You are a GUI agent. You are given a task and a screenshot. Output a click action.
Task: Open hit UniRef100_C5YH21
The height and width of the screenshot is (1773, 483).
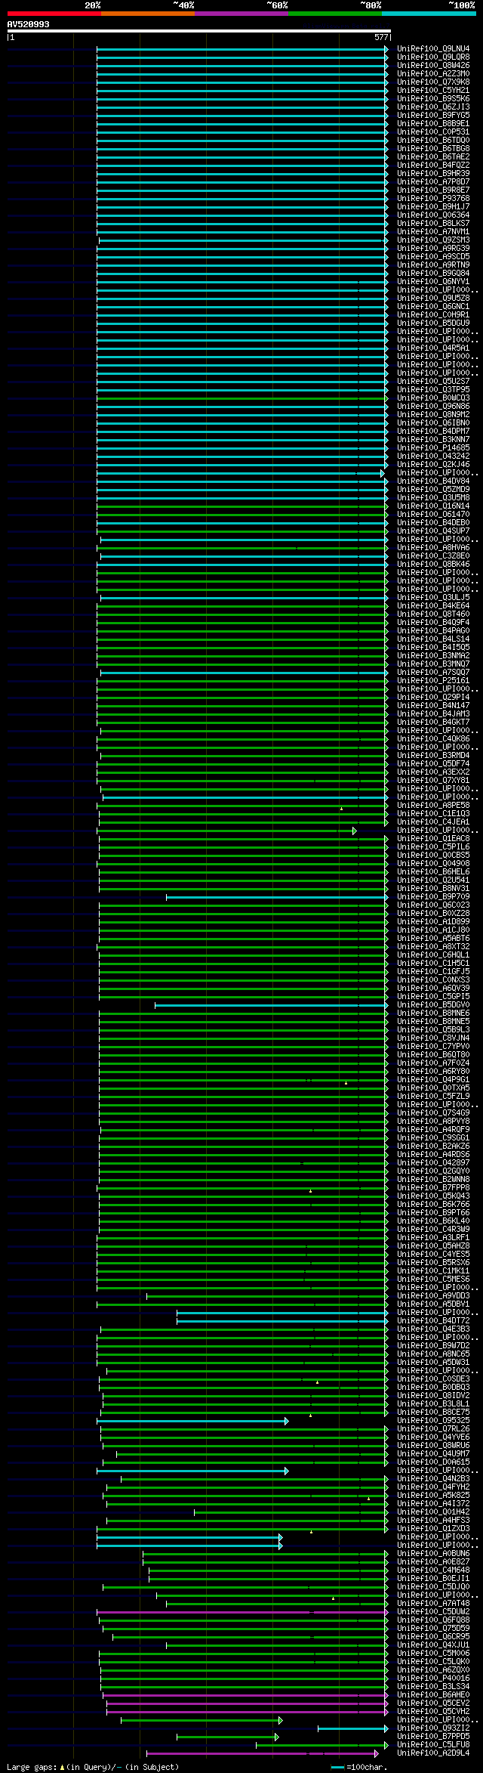[433, 91]
